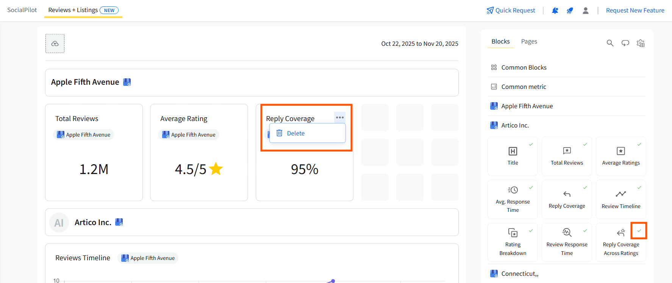Screen dimensions: 672x283
Task: Click the Title block icon
Action: tap(513, 151)
